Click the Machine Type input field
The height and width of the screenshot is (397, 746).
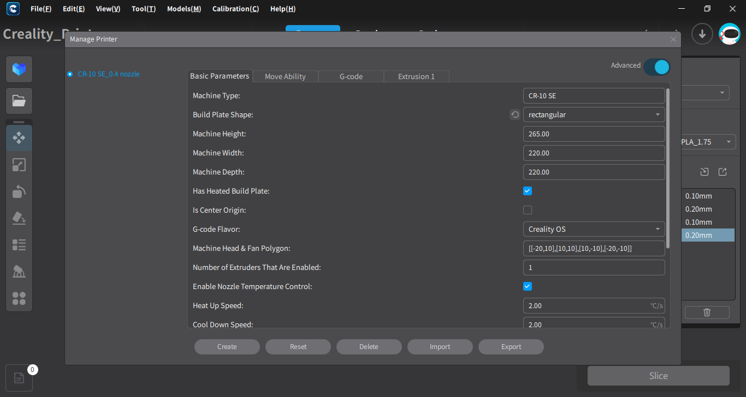(594, 95)
